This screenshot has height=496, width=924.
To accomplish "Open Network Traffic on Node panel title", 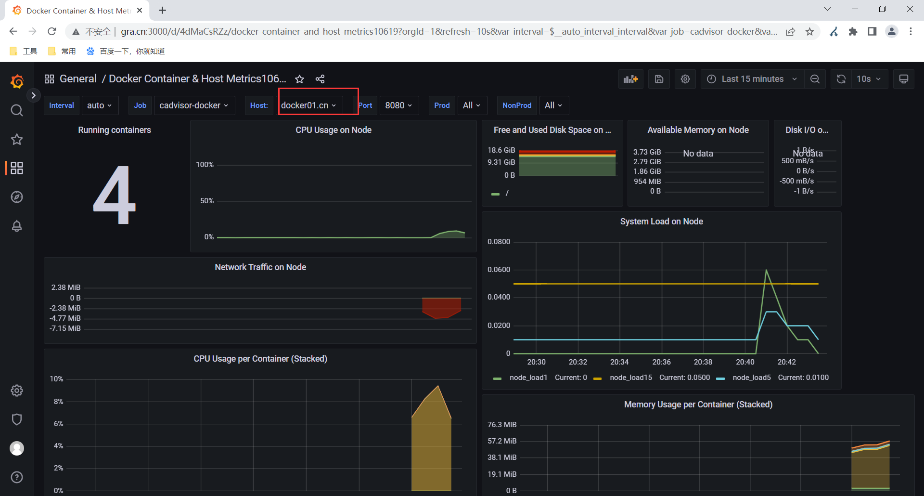I will pyautogui.click(x=260, y=267).
